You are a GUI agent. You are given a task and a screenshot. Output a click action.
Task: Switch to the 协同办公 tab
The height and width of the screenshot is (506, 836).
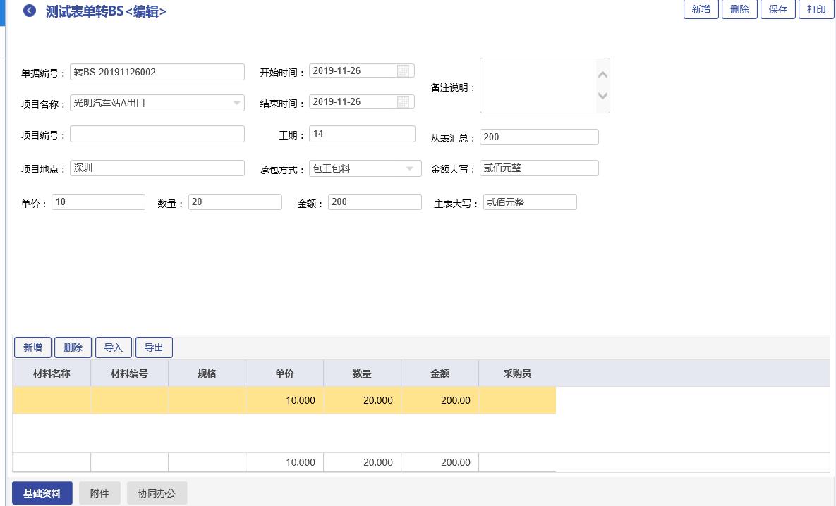pyautogui.click(x=157, y=493)
